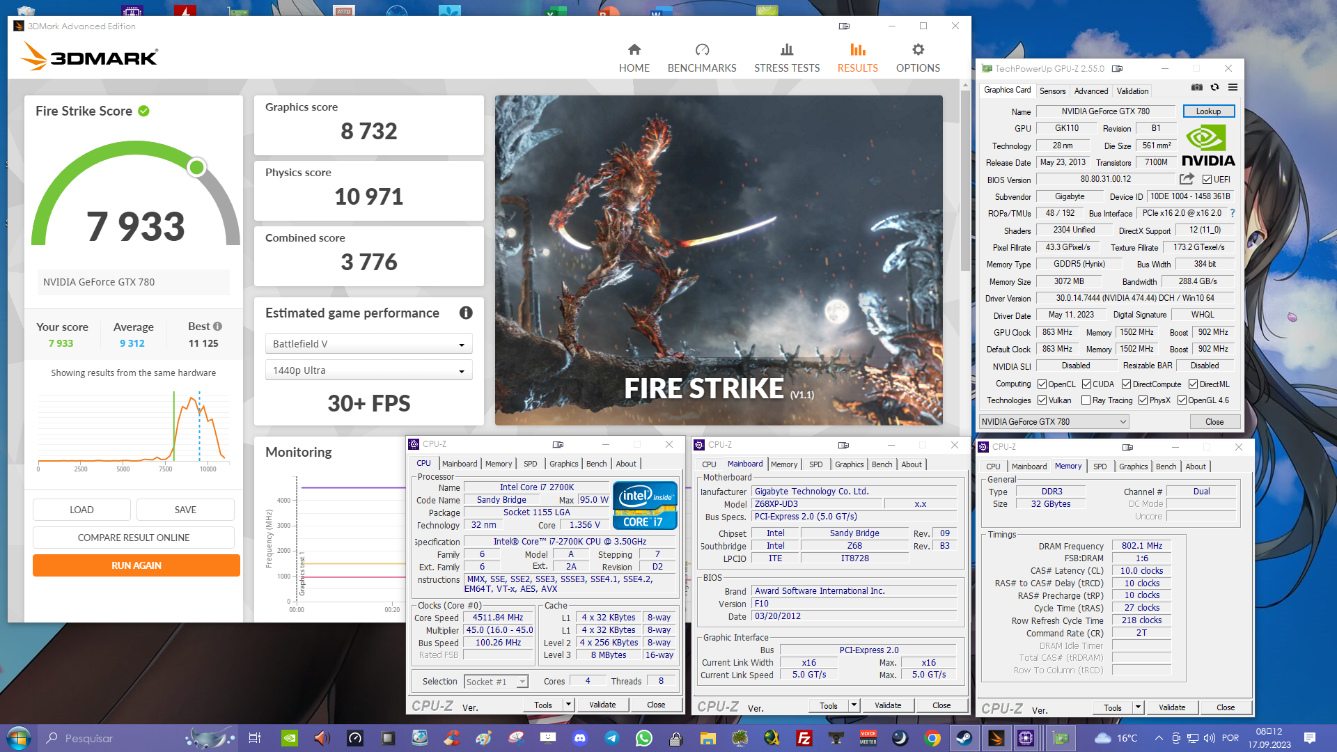This screenshot has width=1337, height=752.
Task: Switch to the Advanced tab in GPU-Z
Action: tap(1090, 91)
